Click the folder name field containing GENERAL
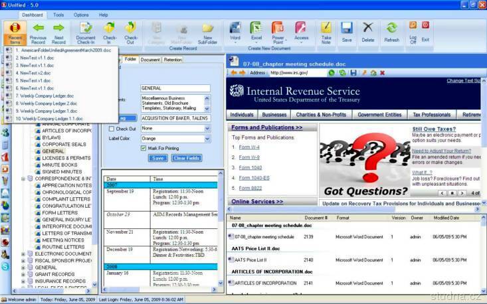This screenshot has height=304, width=487. (175, 88)
